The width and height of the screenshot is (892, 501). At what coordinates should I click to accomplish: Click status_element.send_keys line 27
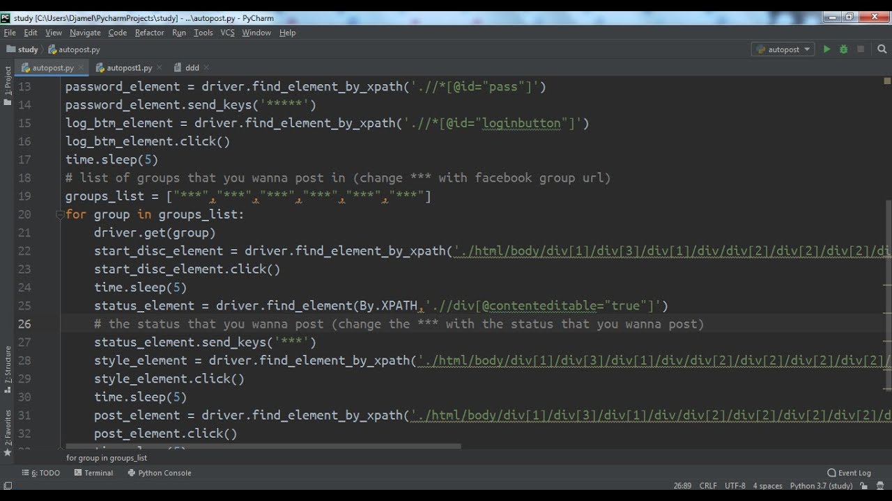point(205,342)
